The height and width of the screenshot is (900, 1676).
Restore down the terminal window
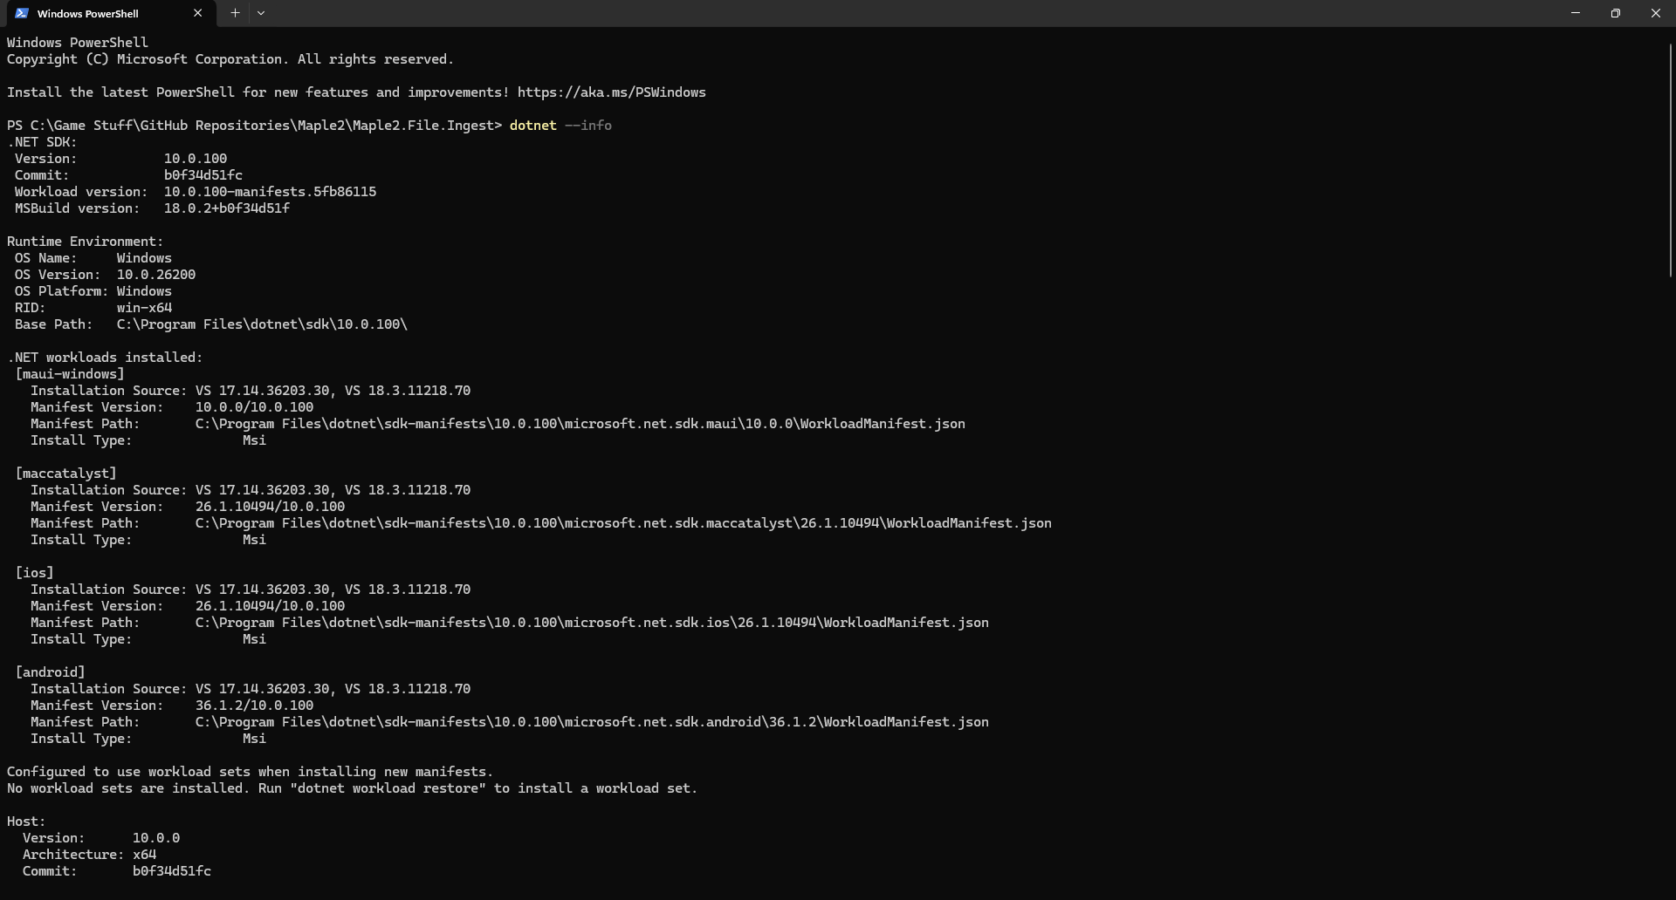tap(1616, 13)
